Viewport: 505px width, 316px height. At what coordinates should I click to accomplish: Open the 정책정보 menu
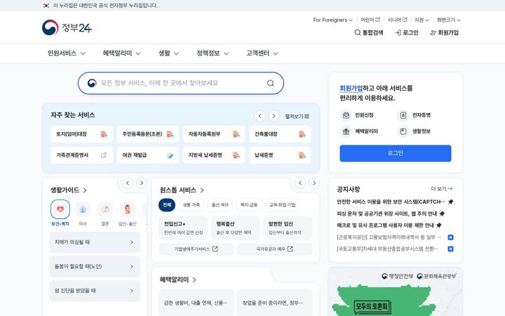coord(213,53)
